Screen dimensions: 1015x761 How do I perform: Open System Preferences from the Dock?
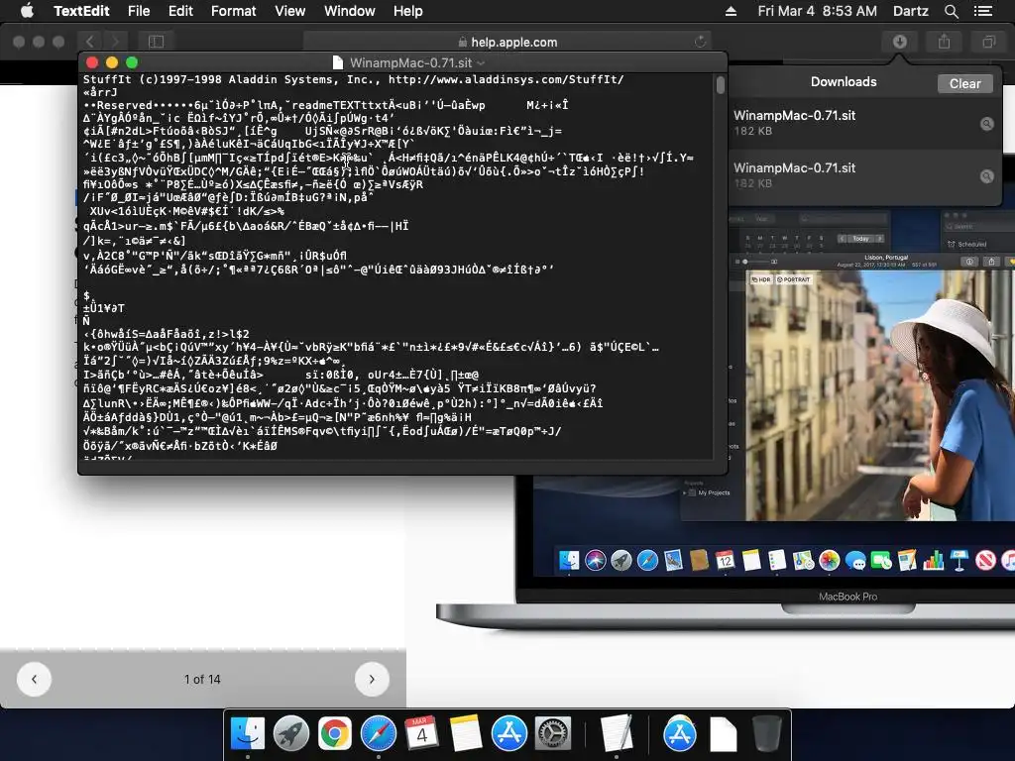click(552, 734)
